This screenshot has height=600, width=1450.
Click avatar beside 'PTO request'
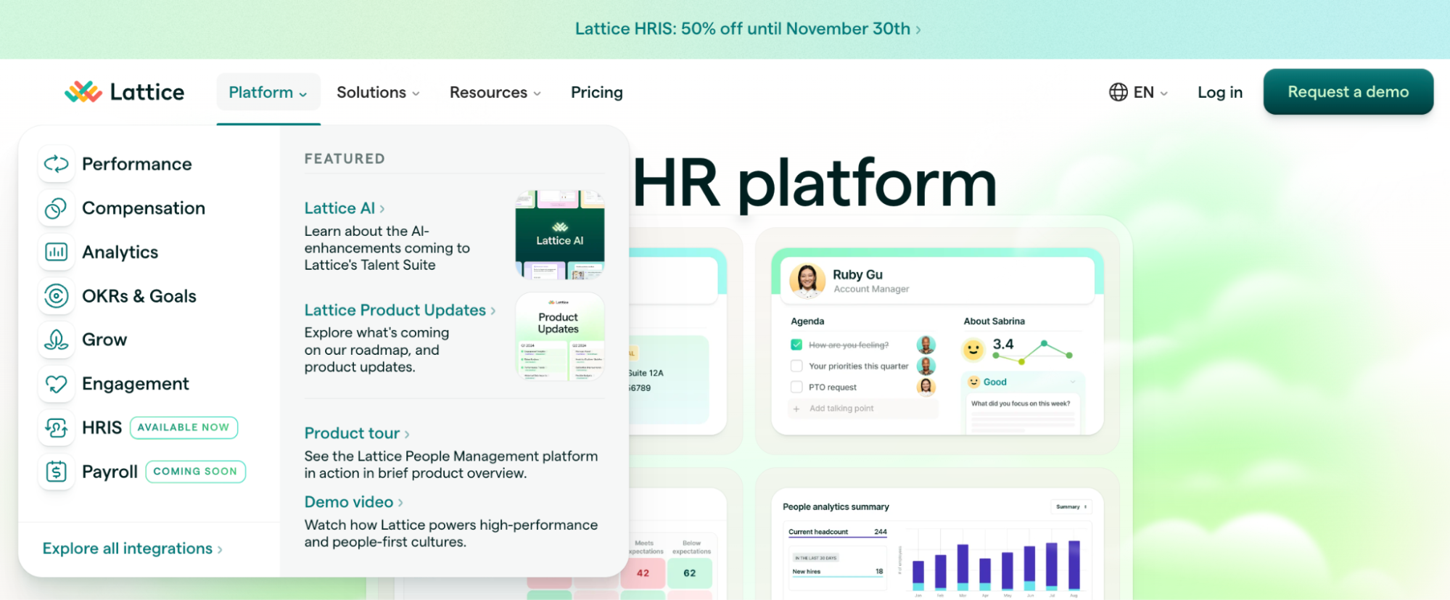click(x=926, y=387)
